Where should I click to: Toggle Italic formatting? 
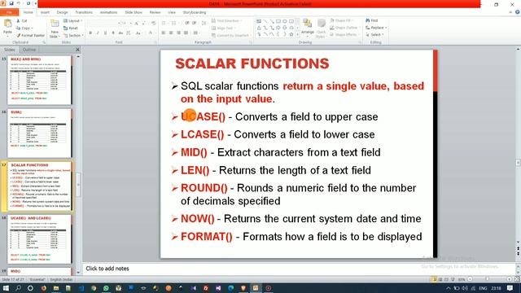tap(98, 33)
